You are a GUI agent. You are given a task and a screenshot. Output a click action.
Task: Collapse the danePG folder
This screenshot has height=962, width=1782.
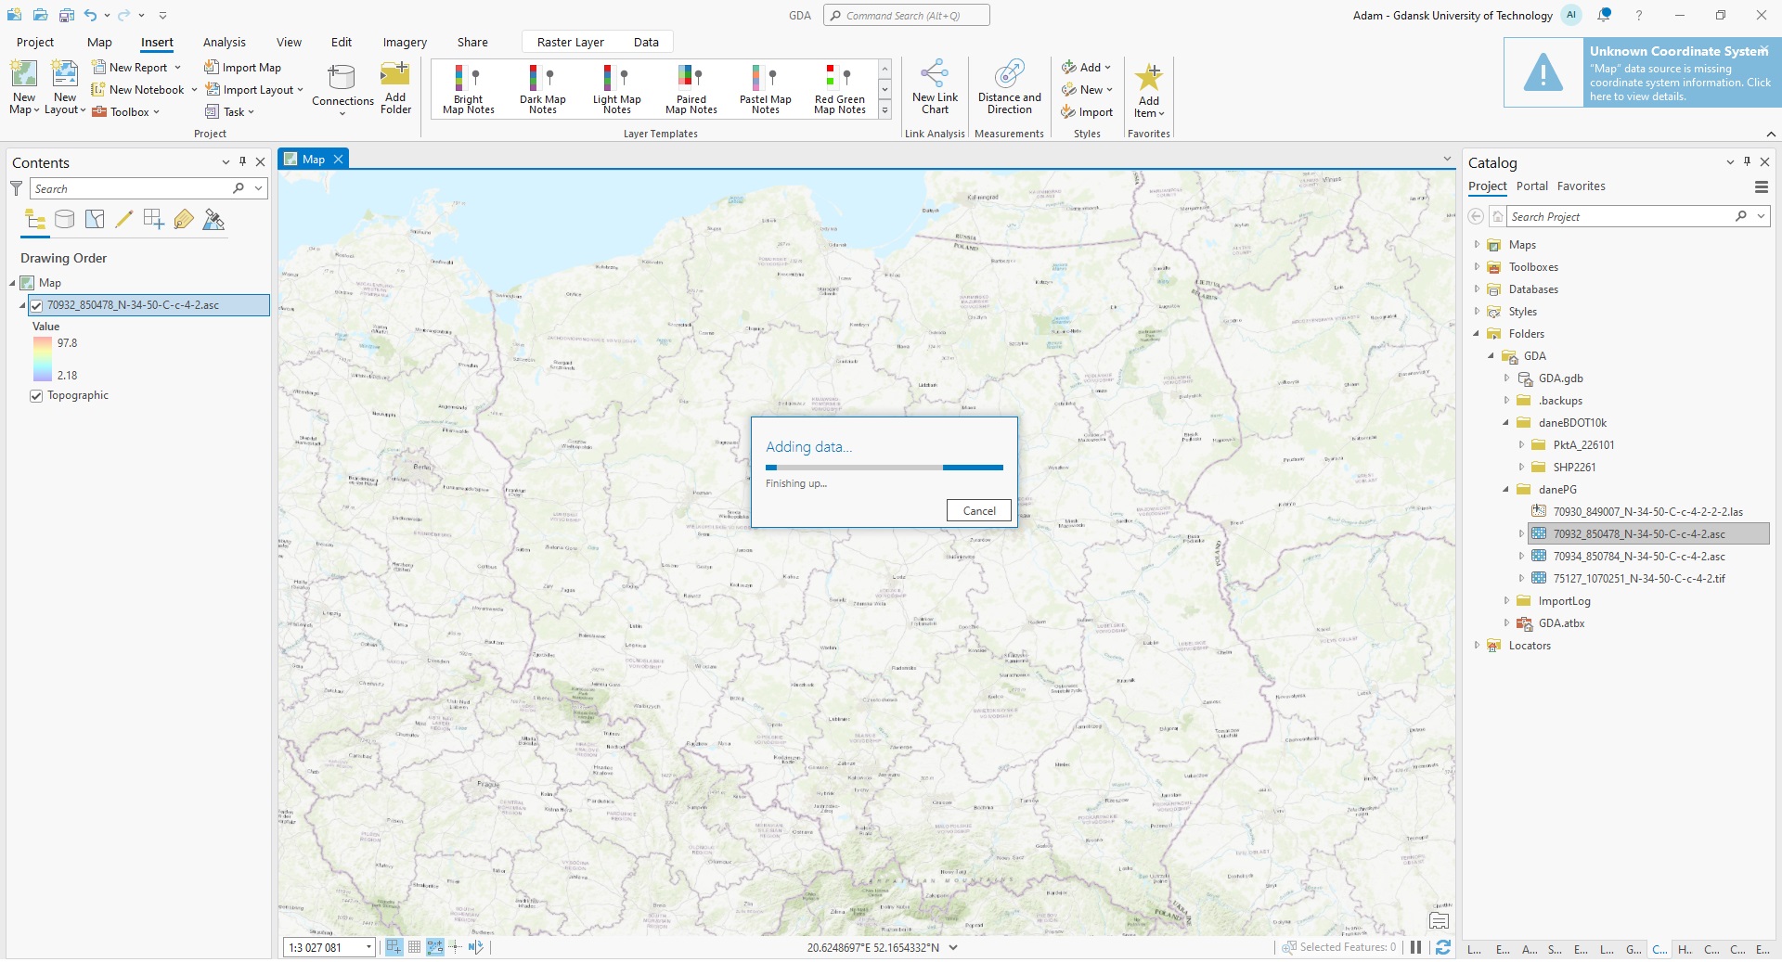pyautogui.click(x=1505, y=490)
